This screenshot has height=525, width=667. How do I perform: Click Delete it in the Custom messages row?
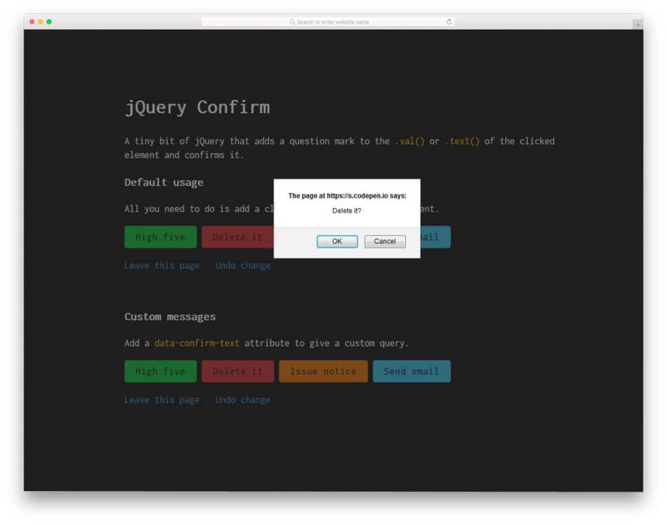[x=238, y=371]
